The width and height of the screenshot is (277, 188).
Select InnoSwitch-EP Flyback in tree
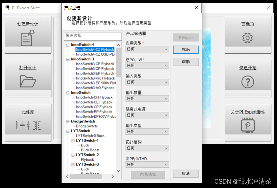(x=94, y=112)
